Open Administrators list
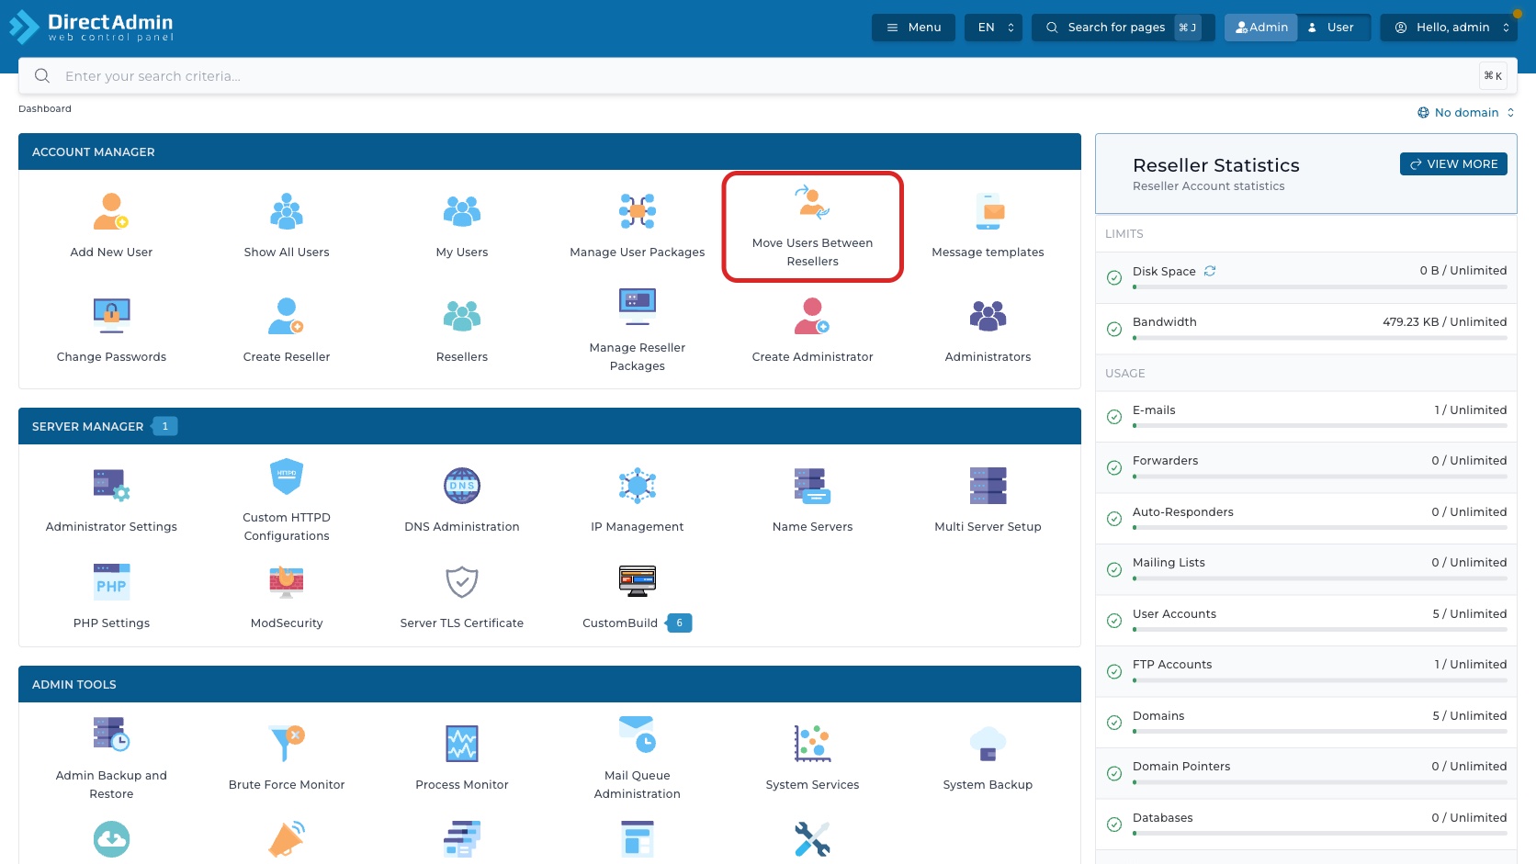This screenshot has width=1536, height=864. click(988, 330)
